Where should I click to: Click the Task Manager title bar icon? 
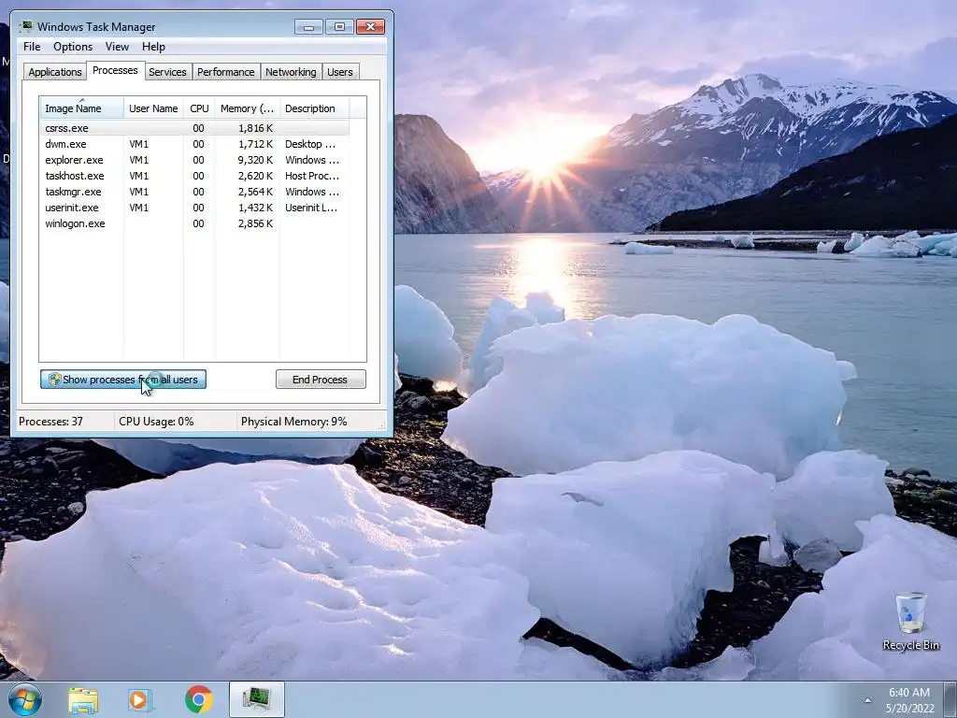[26, 26]
